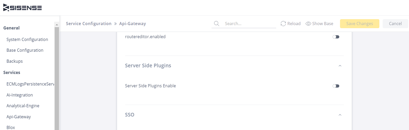Open the Blox service entry
409x130 pixels.
point(11,127)
